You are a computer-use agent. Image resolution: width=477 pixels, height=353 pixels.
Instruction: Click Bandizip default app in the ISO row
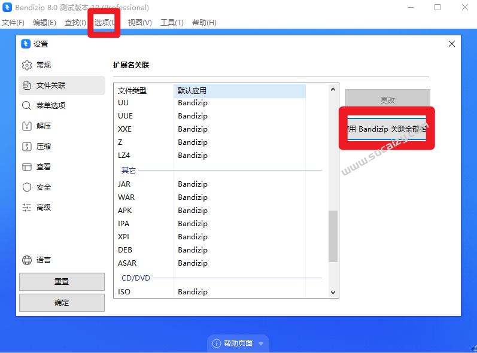click(193, 291)
